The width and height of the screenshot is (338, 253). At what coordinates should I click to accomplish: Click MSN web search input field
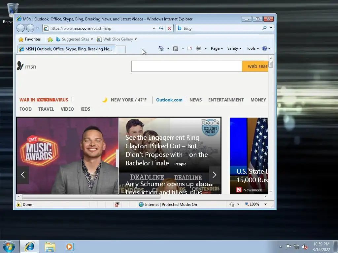[x=187, y=66]
